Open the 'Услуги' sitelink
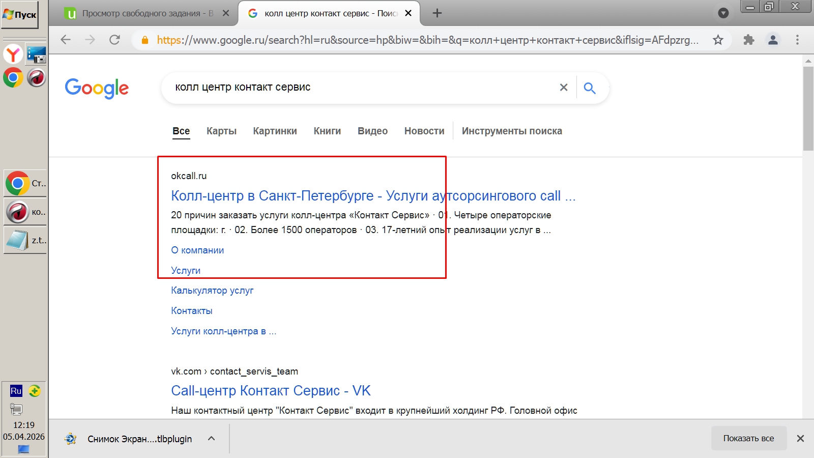 tap(186, 271)
